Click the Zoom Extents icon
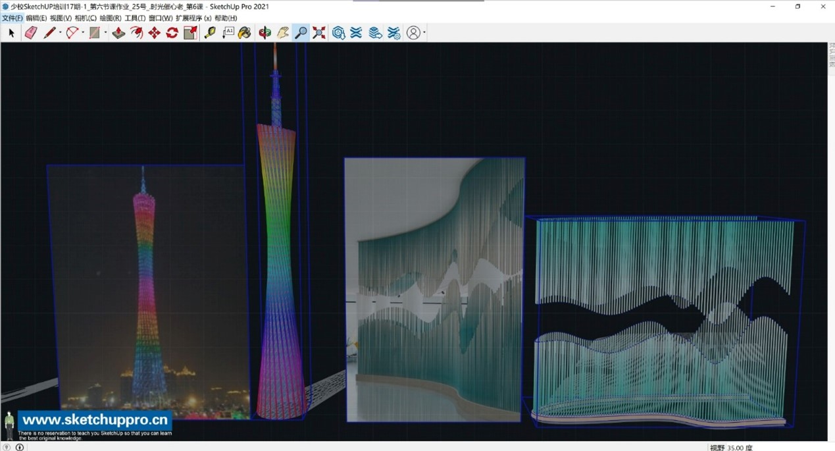The width and height of the screenshot is (835, 451). pos(319,33)
